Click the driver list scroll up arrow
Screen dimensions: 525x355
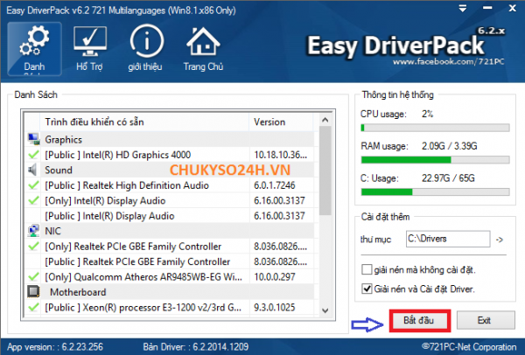click(325, 120)
